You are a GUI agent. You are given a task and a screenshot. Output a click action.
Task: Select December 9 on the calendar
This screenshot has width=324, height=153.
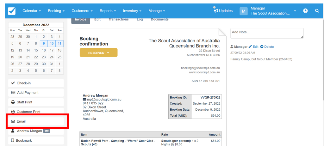click(x=44, y=44)
